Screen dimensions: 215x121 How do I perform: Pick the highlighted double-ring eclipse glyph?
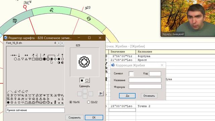55,59
